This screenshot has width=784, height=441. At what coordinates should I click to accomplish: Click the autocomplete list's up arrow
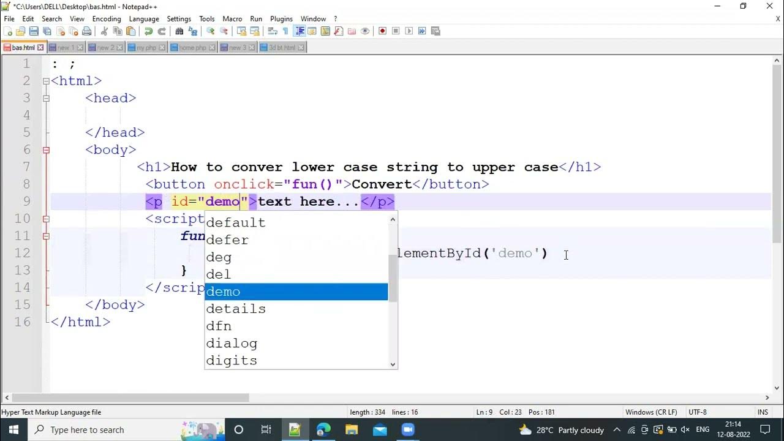[393, 219]
